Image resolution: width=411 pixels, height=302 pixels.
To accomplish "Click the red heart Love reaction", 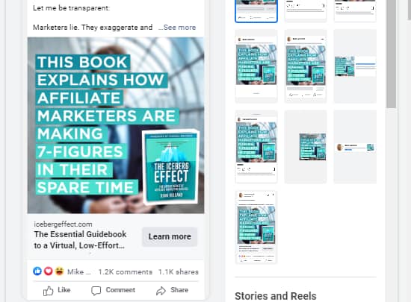I will (49, 271).
